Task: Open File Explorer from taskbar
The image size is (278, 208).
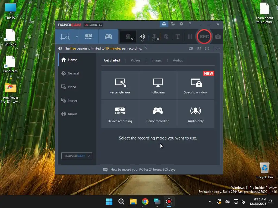Action: 133,201
